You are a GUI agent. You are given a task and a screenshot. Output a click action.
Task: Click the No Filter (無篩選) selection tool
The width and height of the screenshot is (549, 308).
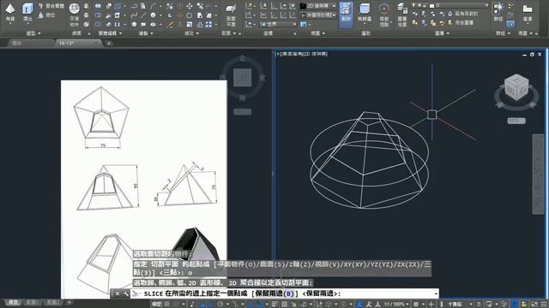[x=365, y=14]
